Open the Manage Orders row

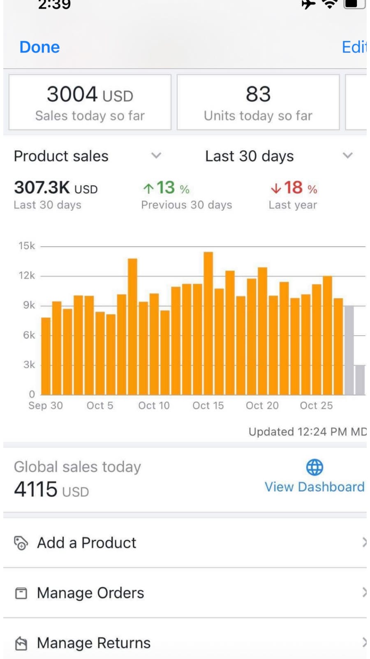(185, 593)
